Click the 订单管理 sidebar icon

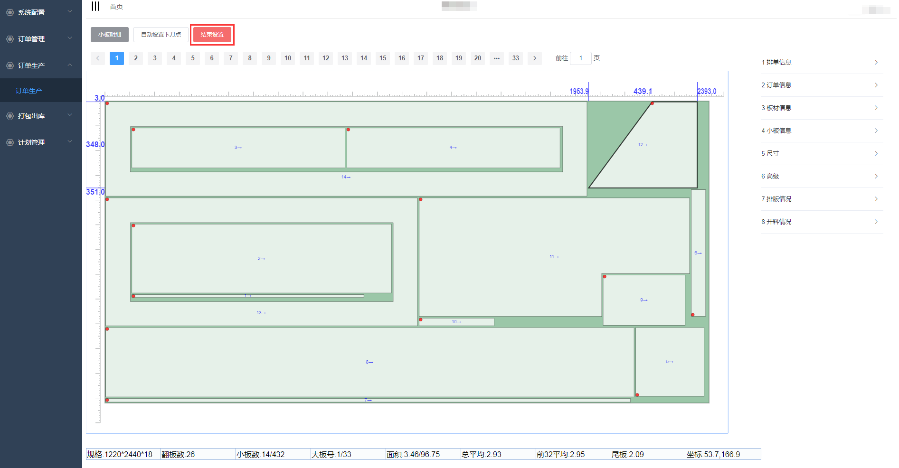tap(10, 39)
